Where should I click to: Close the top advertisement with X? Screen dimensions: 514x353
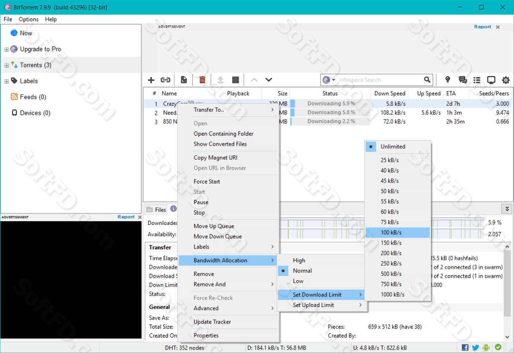(x=498, y=27)
